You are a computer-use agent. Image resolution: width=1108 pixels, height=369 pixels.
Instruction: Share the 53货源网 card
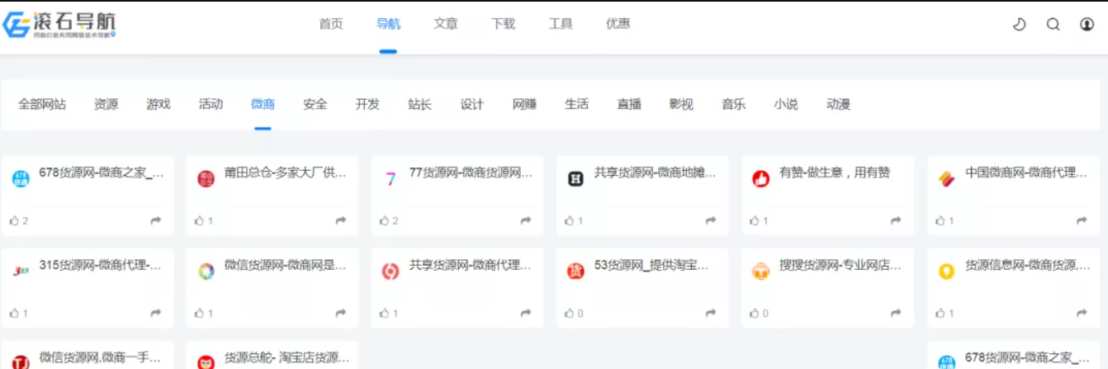click(x=711, y=314)
